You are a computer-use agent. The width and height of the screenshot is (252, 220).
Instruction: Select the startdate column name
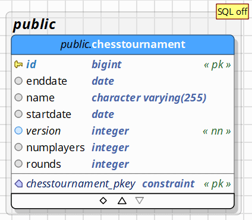[49, 114]
